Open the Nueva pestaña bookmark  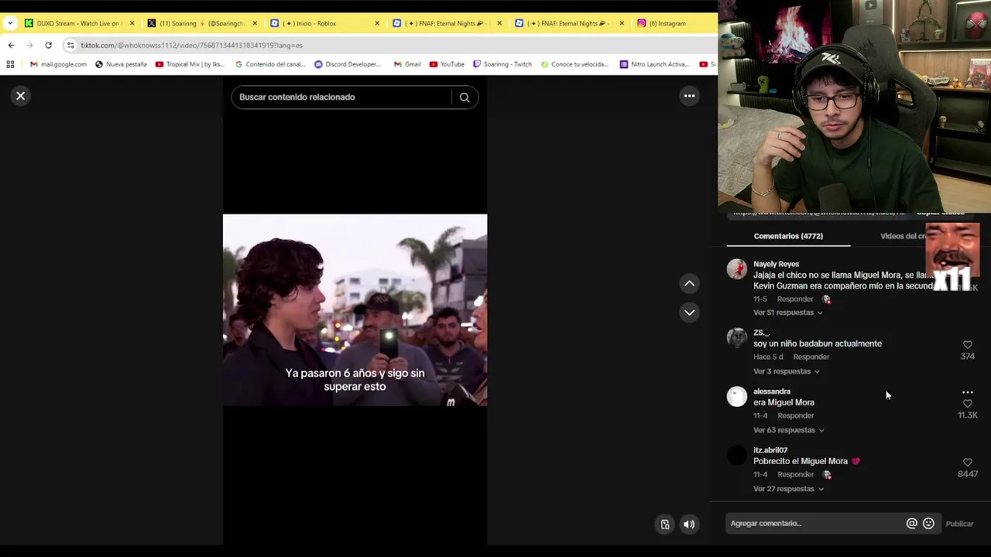pos(121,64)
